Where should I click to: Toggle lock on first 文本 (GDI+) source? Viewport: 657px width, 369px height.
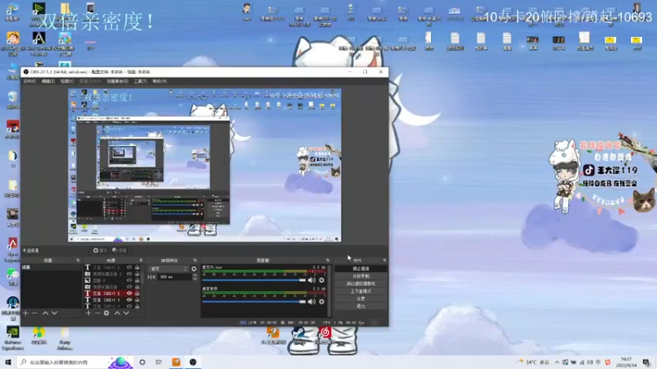(137, 267)
